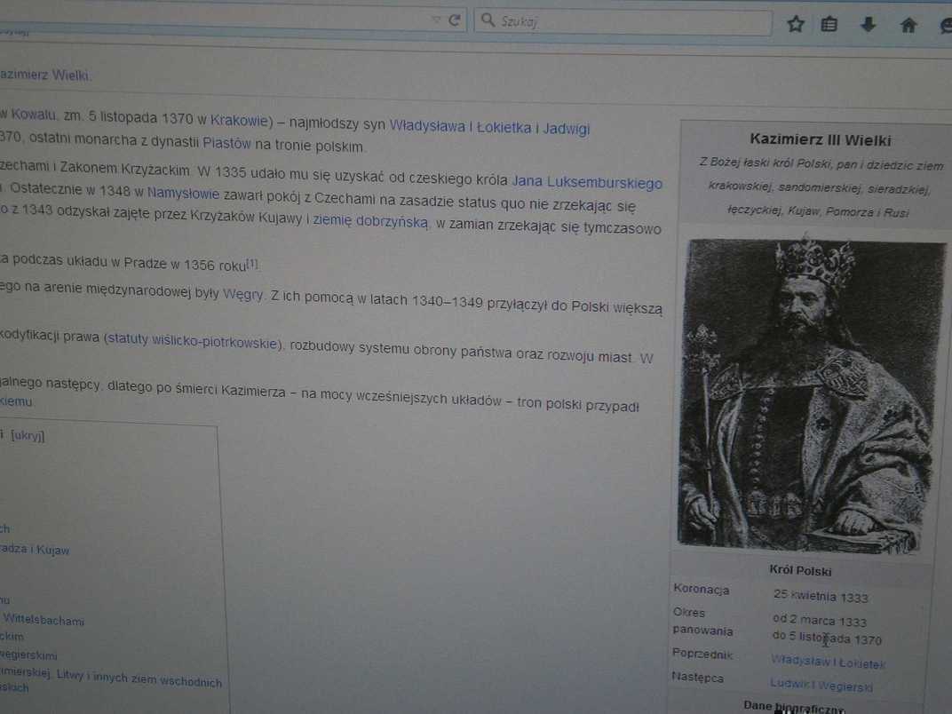Follow the Władysław I Łokietek predecessor link

(x=829, y=662)
